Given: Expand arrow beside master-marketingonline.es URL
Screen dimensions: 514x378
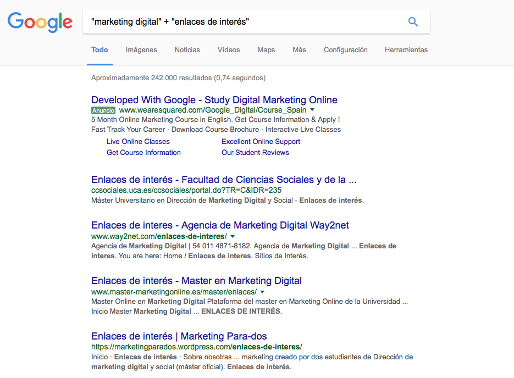Looking at the screenshot, I should point(262,292).
